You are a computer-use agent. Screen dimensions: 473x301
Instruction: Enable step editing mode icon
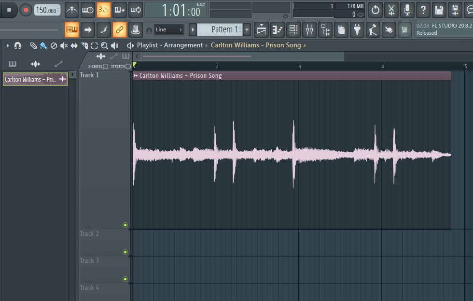point(103,29)
